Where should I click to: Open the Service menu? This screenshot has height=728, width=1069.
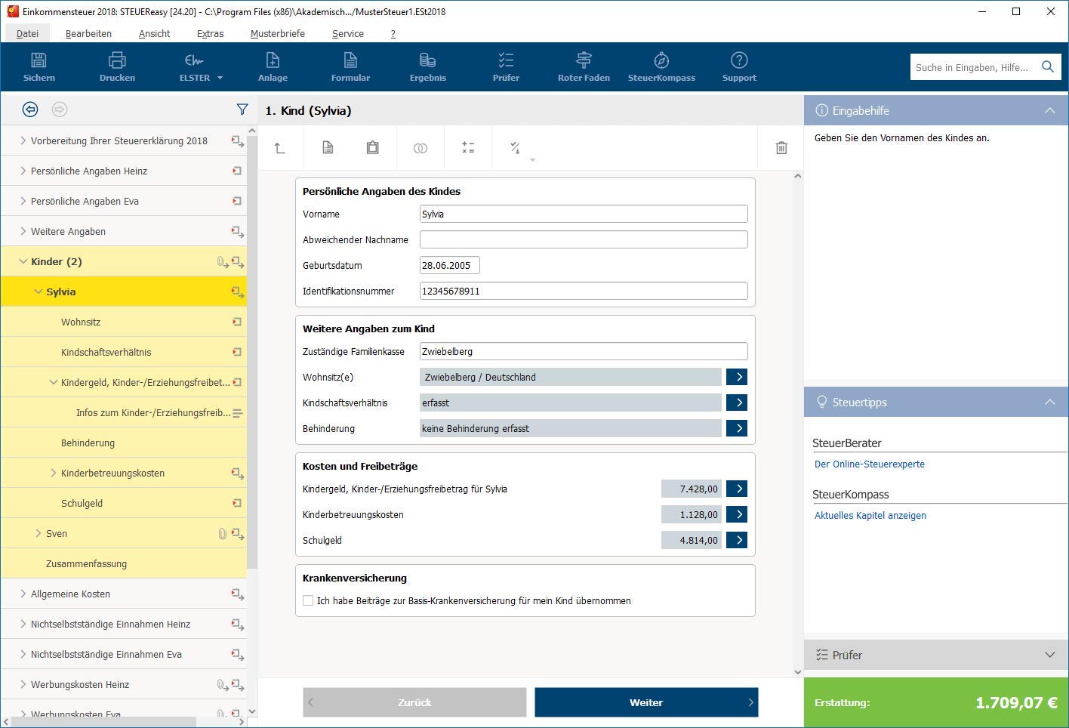click(x=348, y=33)
